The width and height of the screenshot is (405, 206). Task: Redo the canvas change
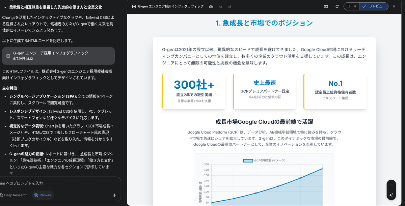(230, 6)
